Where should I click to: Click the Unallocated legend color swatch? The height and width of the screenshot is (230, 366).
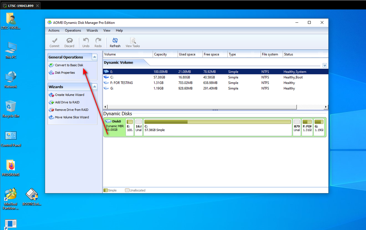coord(127,190)
